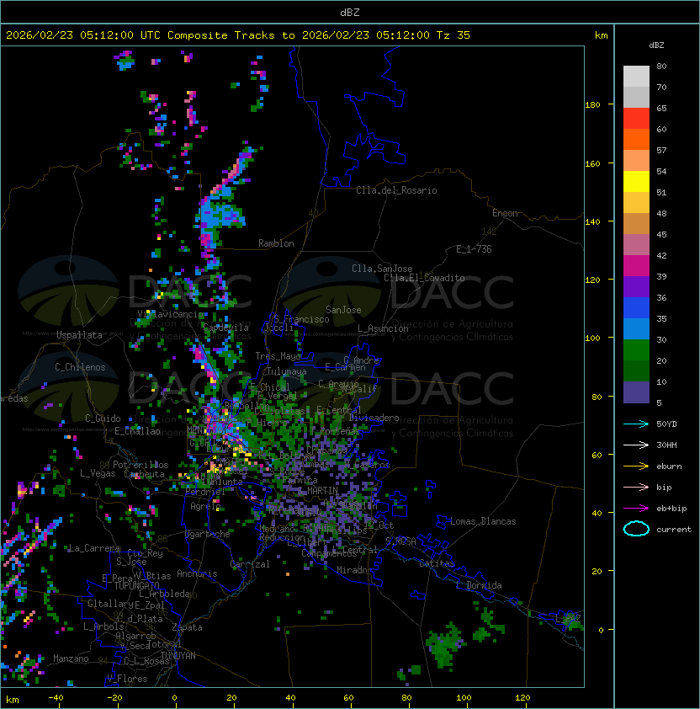This screenshot has height=709, width=700.
Task: Select the red 60–65 dBZ legend swatch
Action: click(x=636, y=119)
